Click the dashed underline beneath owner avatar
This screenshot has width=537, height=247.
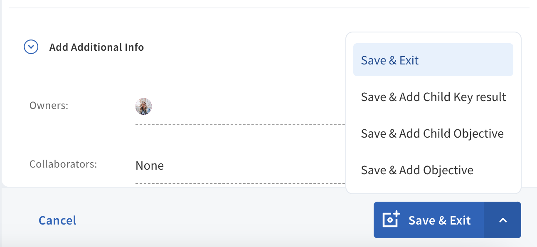(240, 124)
